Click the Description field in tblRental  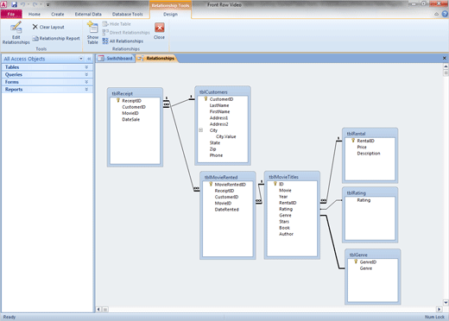[x=369, y=154]
